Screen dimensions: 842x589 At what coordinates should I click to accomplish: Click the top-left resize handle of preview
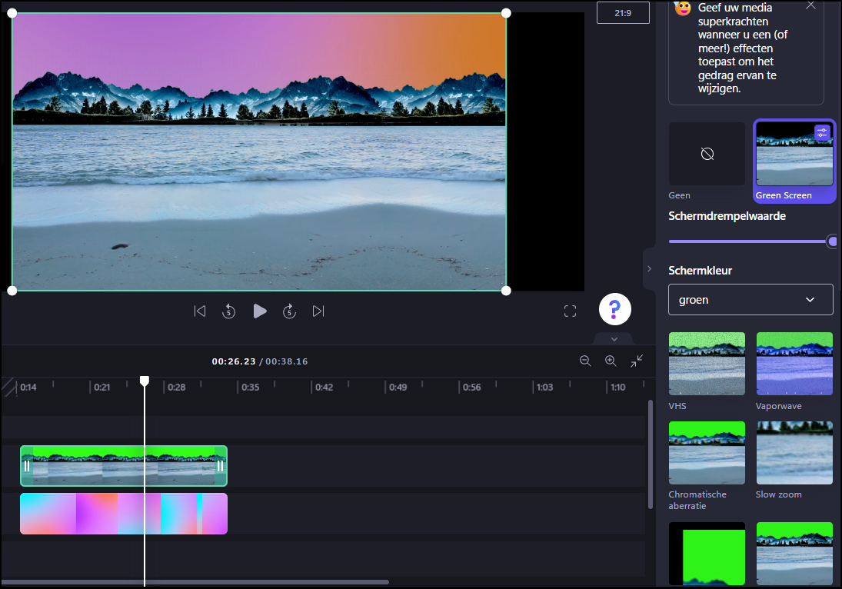pos(12,13)
